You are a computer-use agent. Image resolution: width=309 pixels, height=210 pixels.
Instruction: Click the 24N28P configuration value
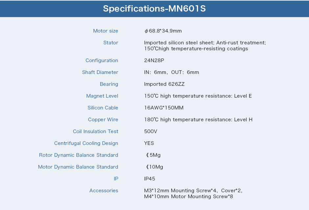coord(154,60)
